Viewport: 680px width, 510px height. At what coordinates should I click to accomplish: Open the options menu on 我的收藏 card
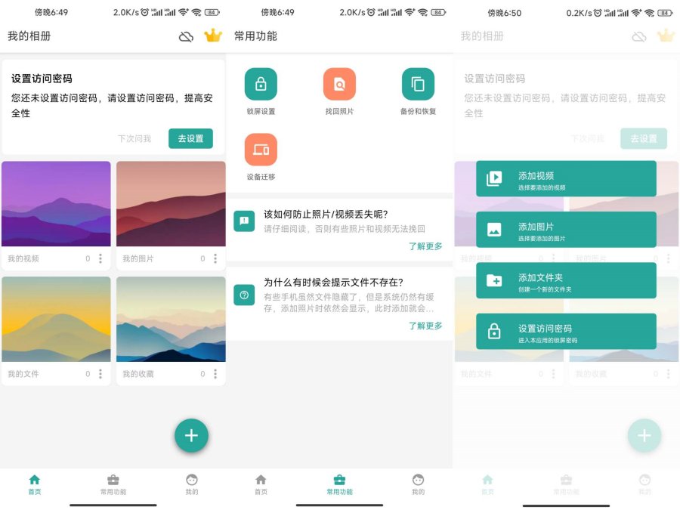(217, 373)
